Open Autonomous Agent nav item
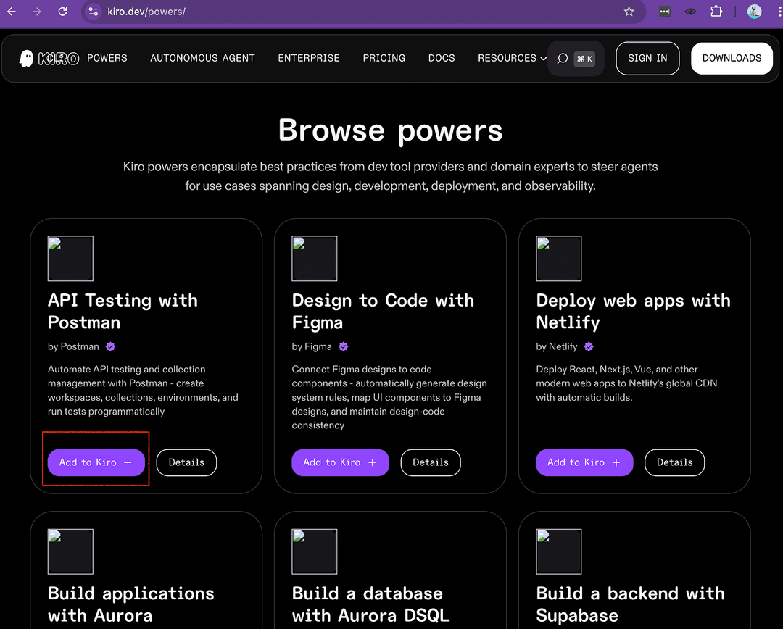 (x=202, y=59)
